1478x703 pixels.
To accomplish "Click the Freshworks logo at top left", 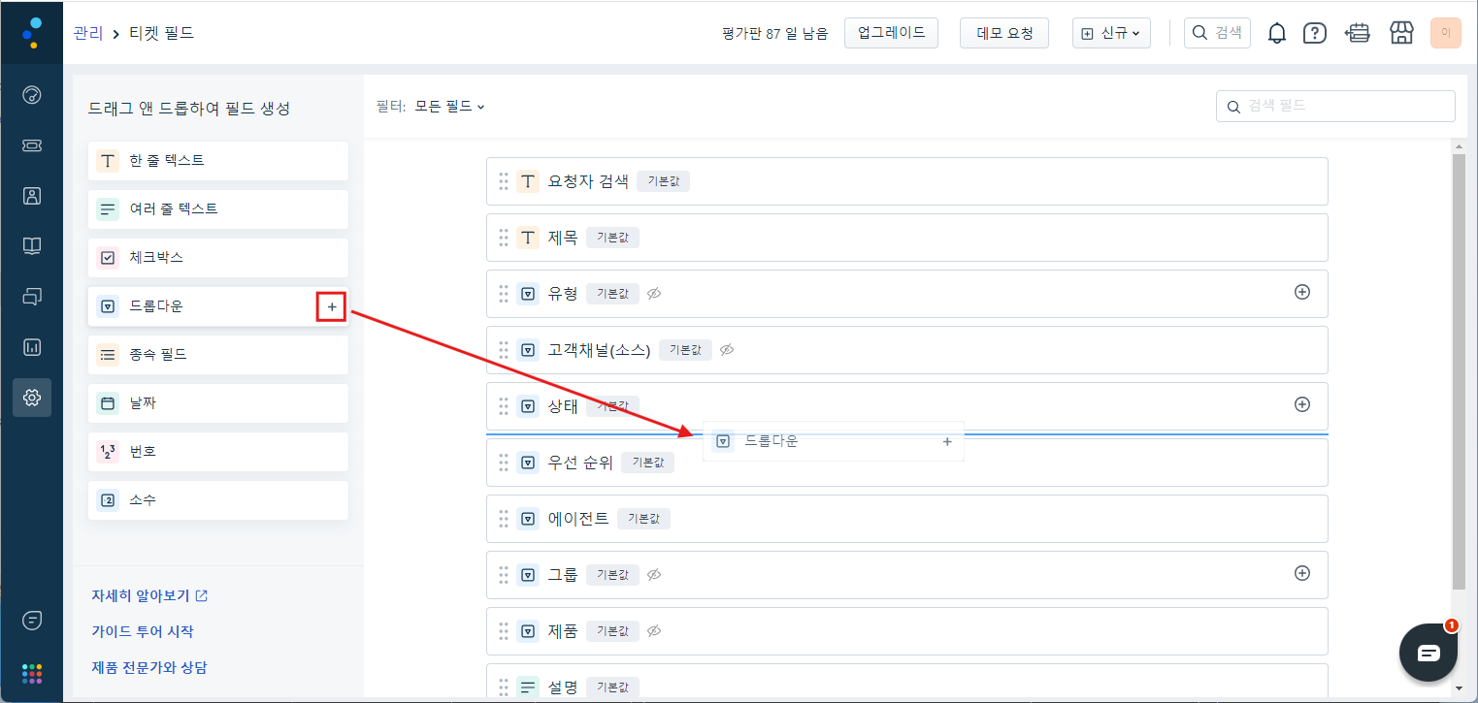I will click(32, 32).
